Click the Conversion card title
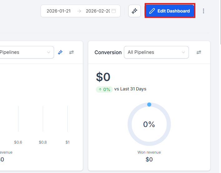 point(108,52)
